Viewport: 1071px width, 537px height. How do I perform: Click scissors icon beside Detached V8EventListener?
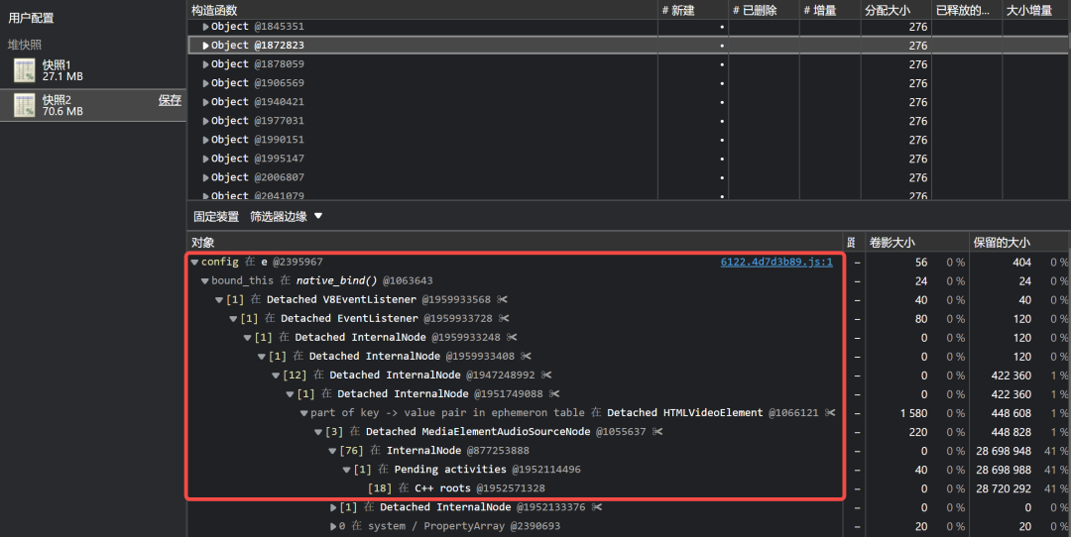[503, 299]
